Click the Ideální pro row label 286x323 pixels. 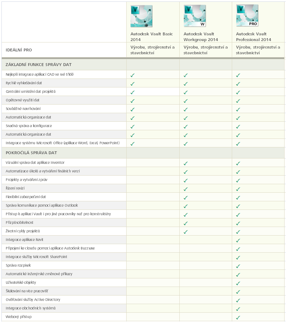coord(19,50)
